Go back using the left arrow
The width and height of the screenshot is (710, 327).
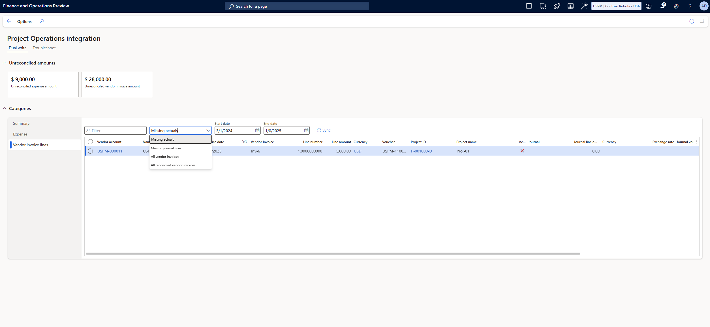click(9, 21)
